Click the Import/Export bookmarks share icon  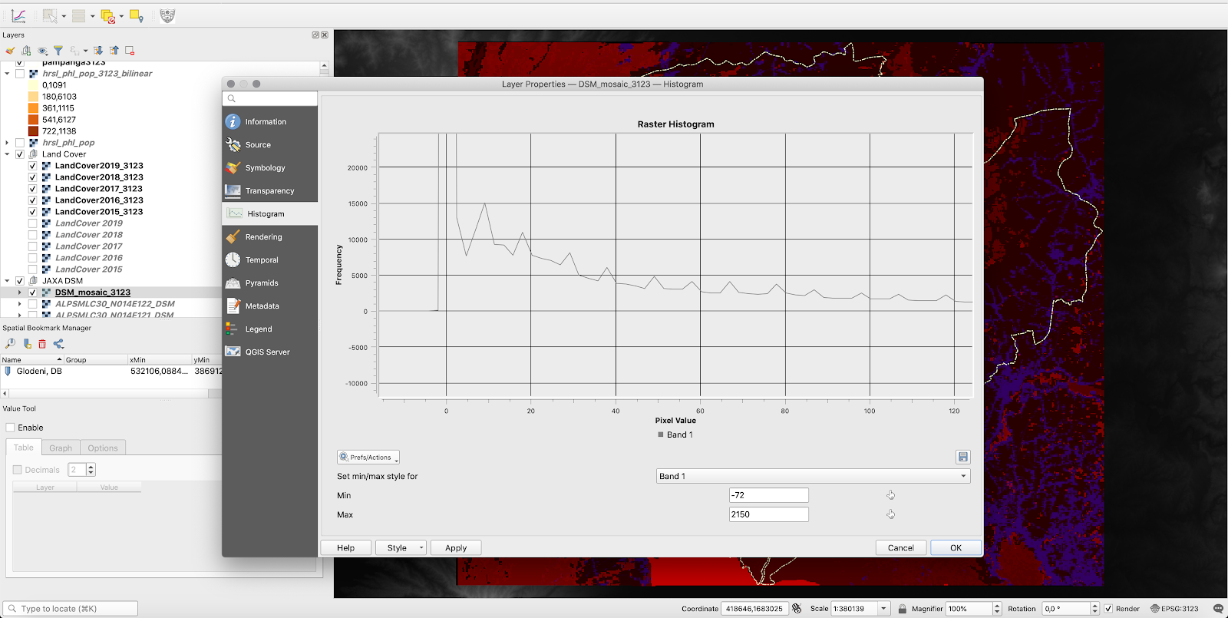58,344
